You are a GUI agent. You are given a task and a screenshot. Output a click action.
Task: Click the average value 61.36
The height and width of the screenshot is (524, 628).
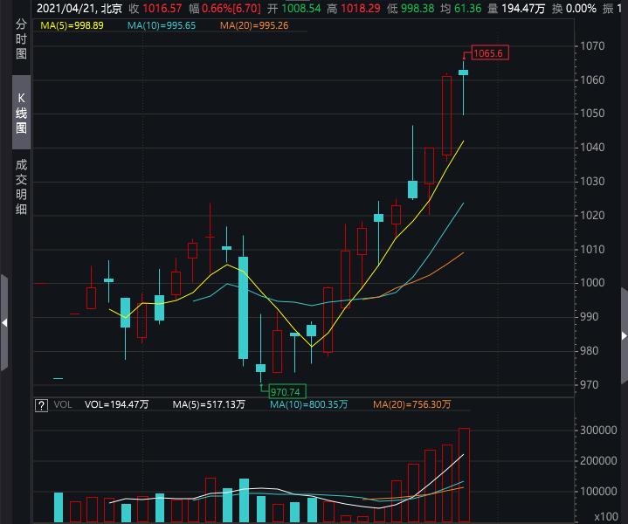(x=468, y=9)
